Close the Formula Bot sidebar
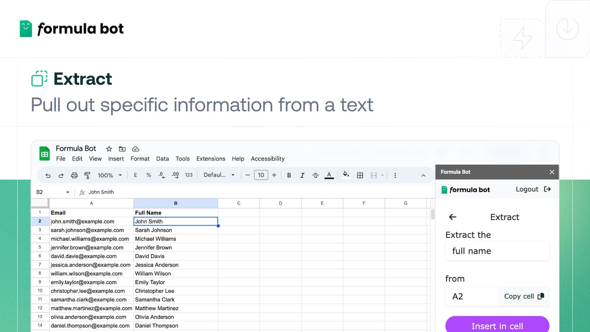Screen dimensions: 590x332 [x=552, y=172]
